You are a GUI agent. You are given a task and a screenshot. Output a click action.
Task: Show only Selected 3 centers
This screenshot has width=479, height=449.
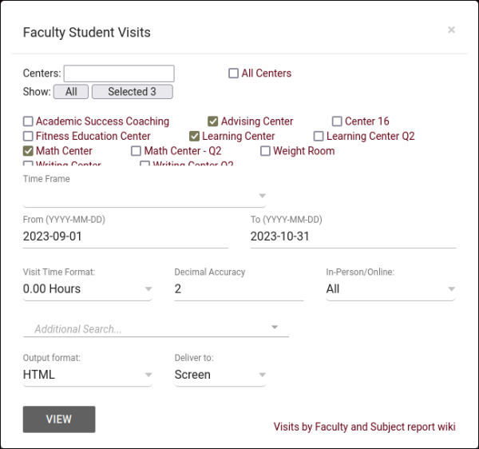[x=132, y=92]
